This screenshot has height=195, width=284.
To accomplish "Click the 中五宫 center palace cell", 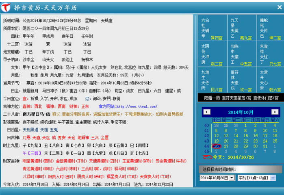I will click(x=241, y=54).
